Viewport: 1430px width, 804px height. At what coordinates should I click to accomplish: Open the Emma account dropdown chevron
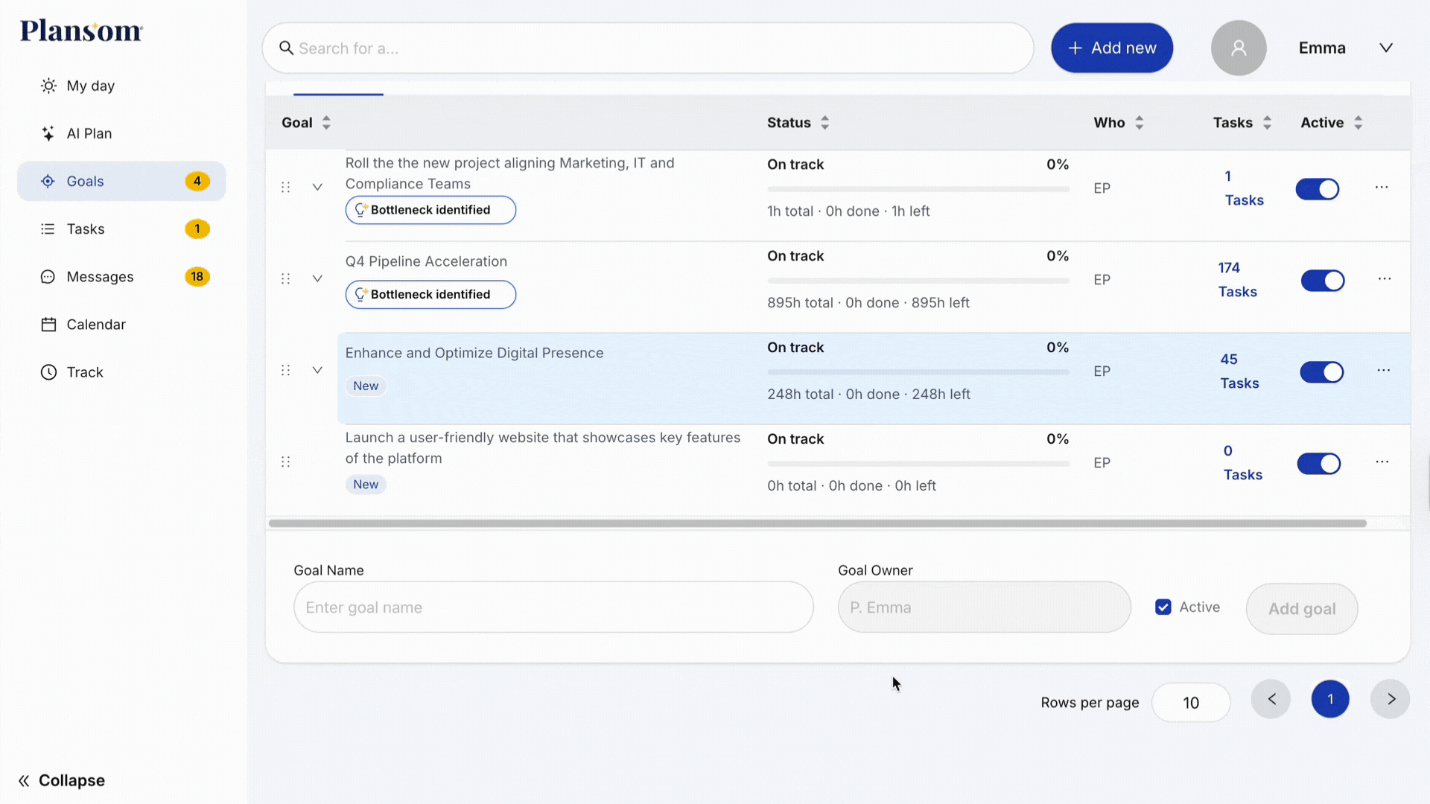pyautogui.click(x=1385, y=48)
